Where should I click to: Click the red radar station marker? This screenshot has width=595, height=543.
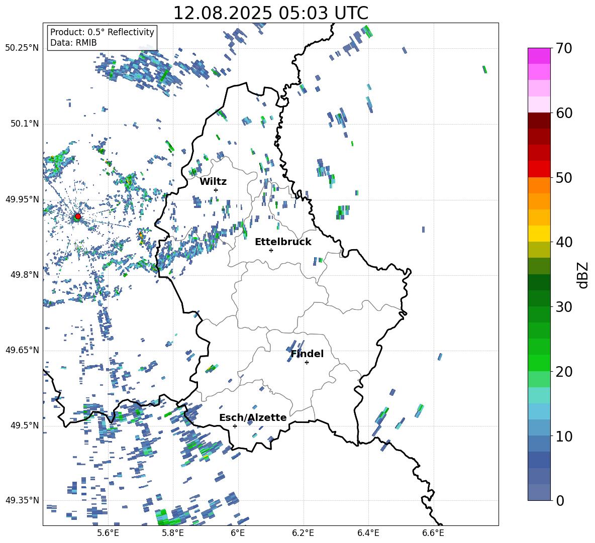click(x=78, y=216)
